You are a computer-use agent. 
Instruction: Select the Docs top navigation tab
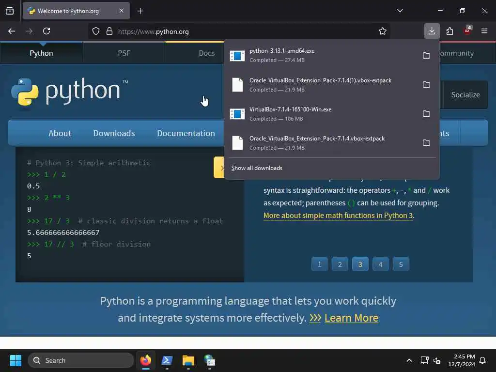pyautogui.click(x=206, y=53)
